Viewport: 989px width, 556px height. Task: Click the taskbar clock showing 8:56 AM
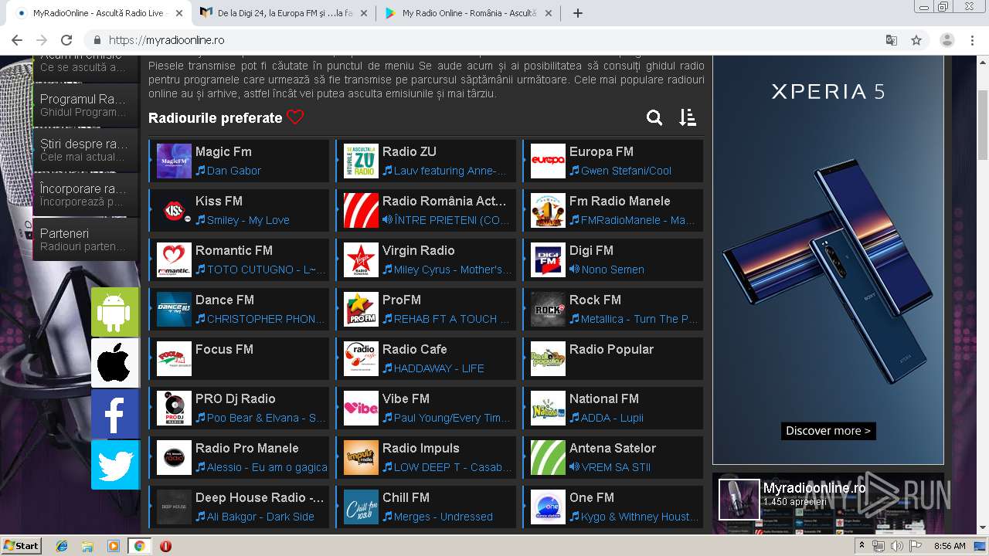pyautogui.click(x=950, y=546)
